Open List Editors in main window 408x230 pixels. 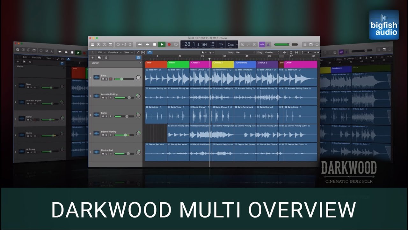(x=305, y=44)
